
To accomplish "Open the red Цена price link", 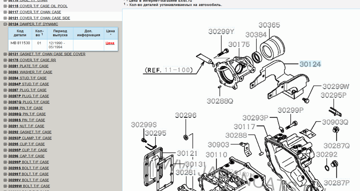I will point(110,43).
